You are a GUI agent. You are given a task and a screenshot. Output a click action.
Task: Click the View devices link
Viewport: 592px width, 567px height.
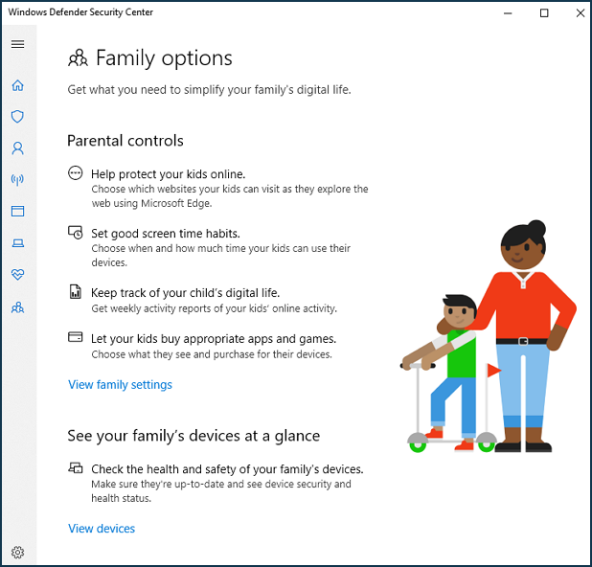(x=102, y=529)
